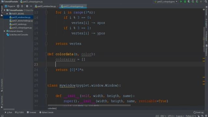Viewport: 208px width, 117px height.
Task: Open the R Packages side panel
Action: point(206,36)
